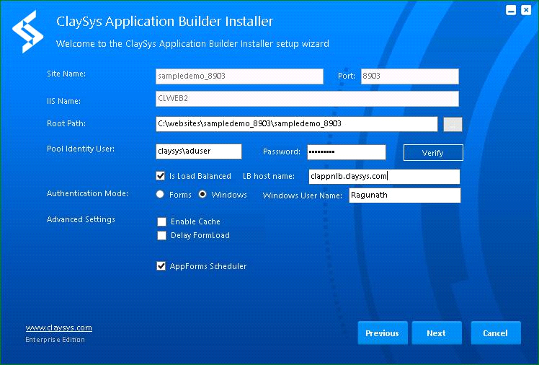Viewport: 539px width, 365px height.
Task: Open the www.claysys.com link
Action: pyautogui.click(x=59, y=327)
